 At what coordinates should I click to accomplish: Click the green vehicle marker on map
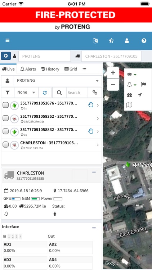128,165
